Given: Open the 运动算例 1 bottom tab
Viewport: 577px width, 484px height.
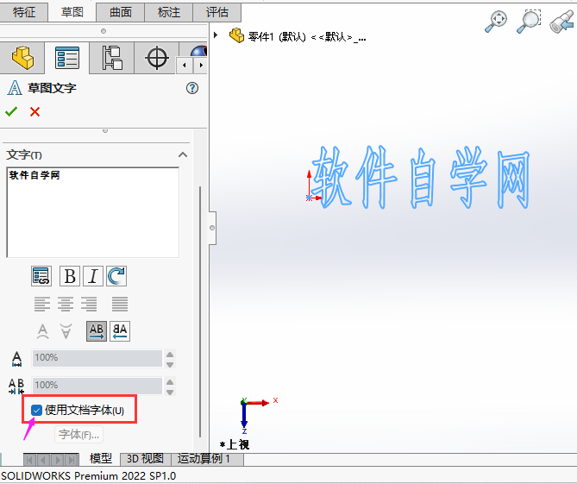Looking at the screenshot, I should tap(204, 459).
